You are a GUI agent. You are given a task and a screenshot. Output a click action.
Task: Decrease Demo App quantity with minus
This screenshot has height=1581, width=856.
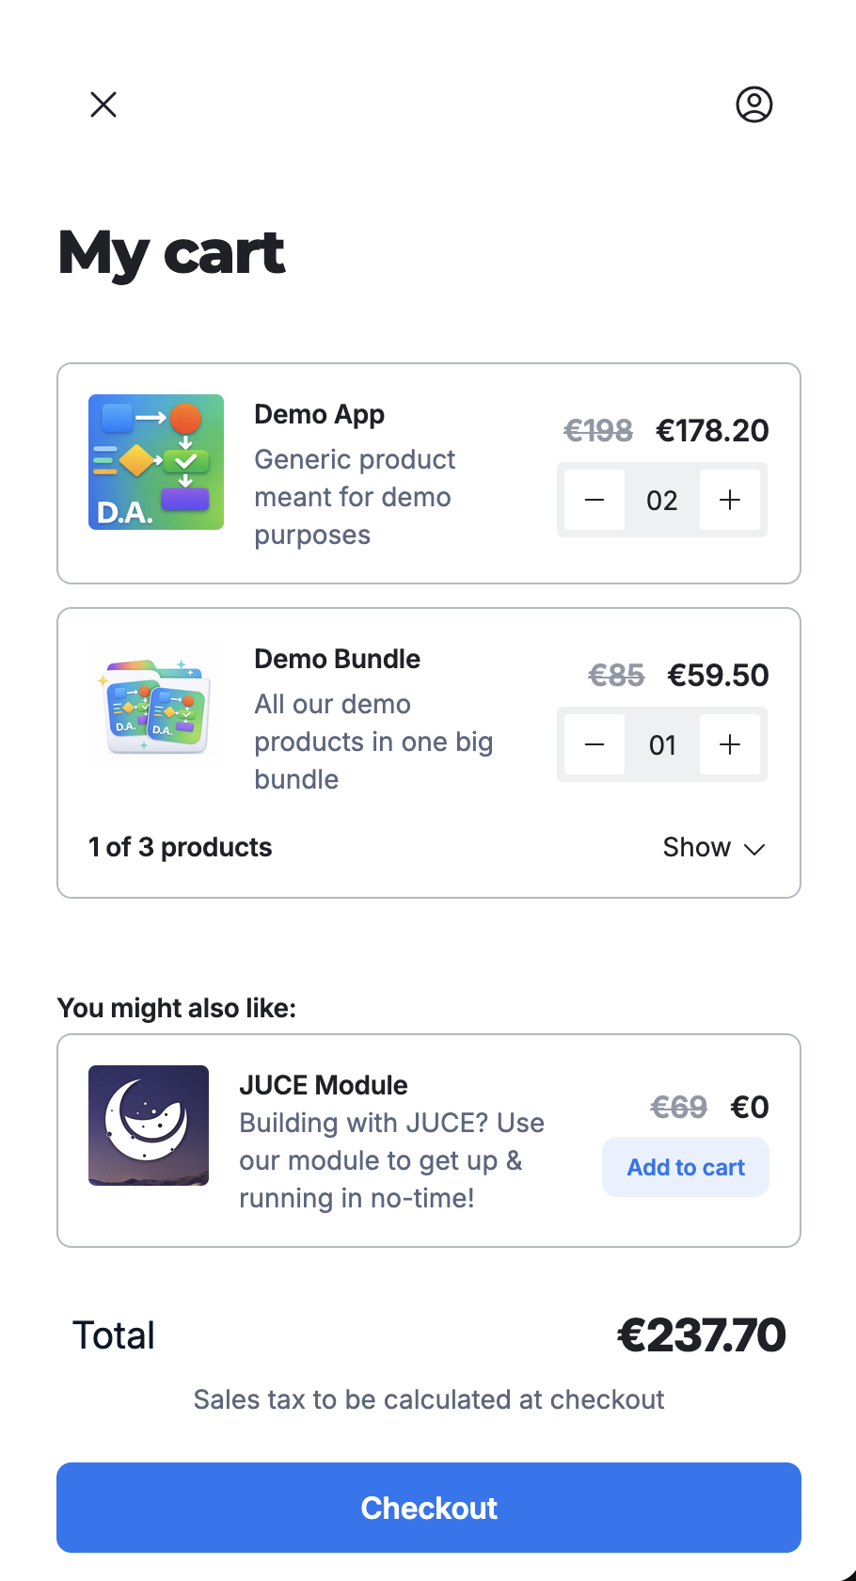click(x=594, y=500)
